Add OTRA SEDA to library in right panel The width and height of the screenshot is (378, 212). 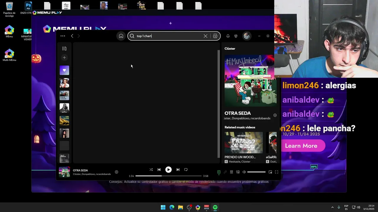[275, 115]
